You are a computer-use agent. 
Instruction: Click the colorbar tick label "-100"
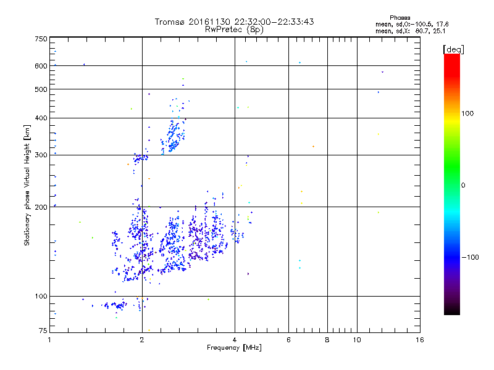click(x=471, y=257)
